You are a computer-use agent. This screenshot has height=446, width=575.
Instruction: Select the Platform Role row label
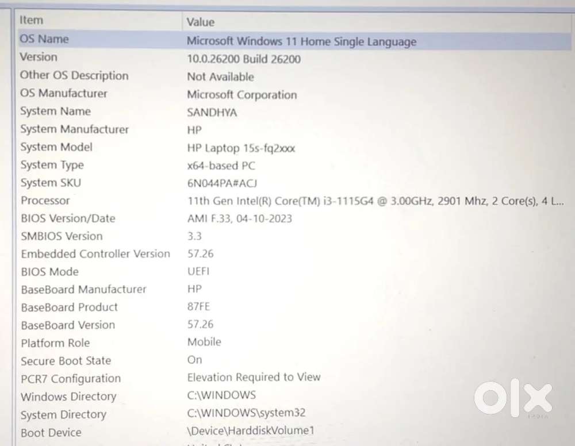[55, 343]
